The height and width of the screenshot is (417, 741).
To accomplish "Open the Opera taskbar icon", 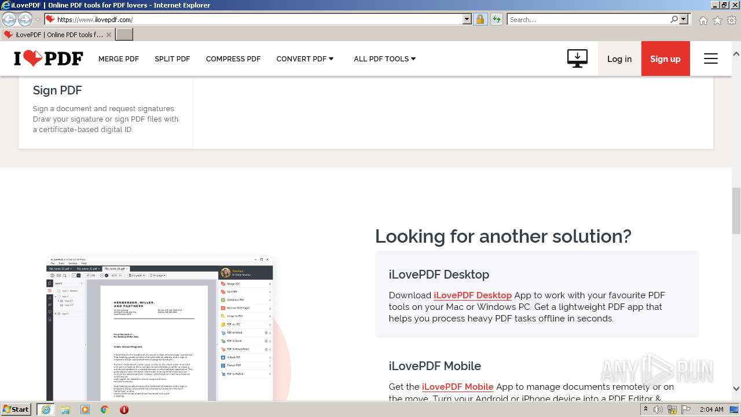I will click(x=124, y=409).
